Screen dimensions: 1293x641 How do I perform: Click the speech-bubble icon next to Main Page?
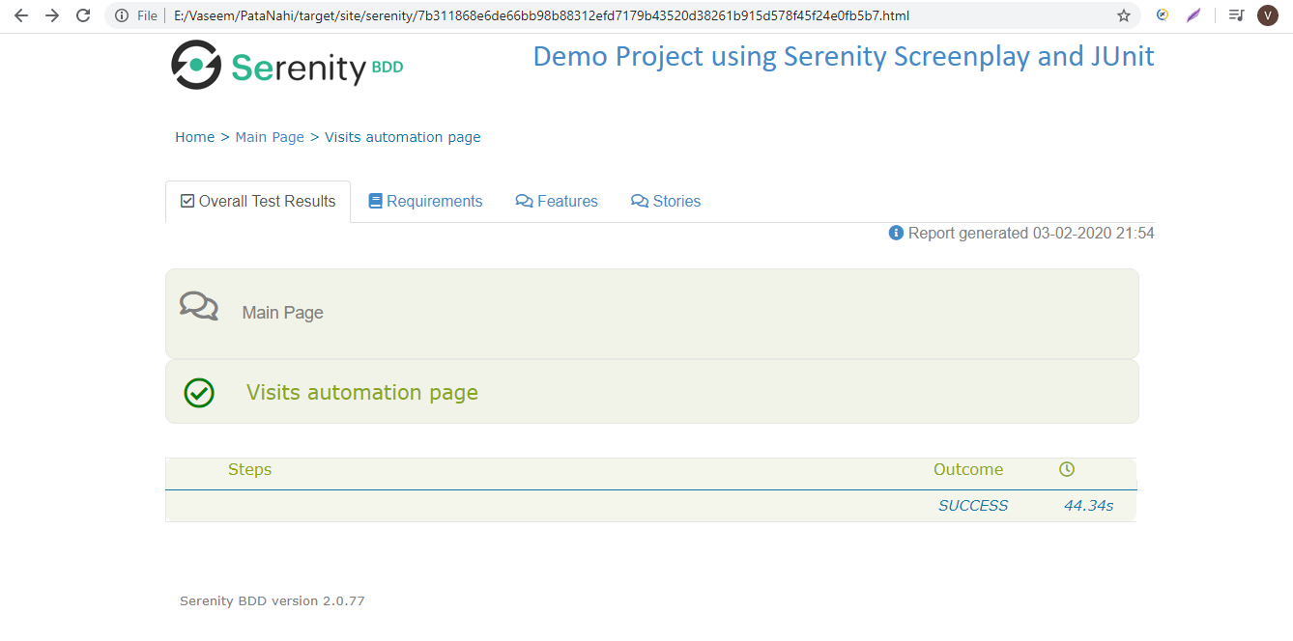[x=198, y=306]
